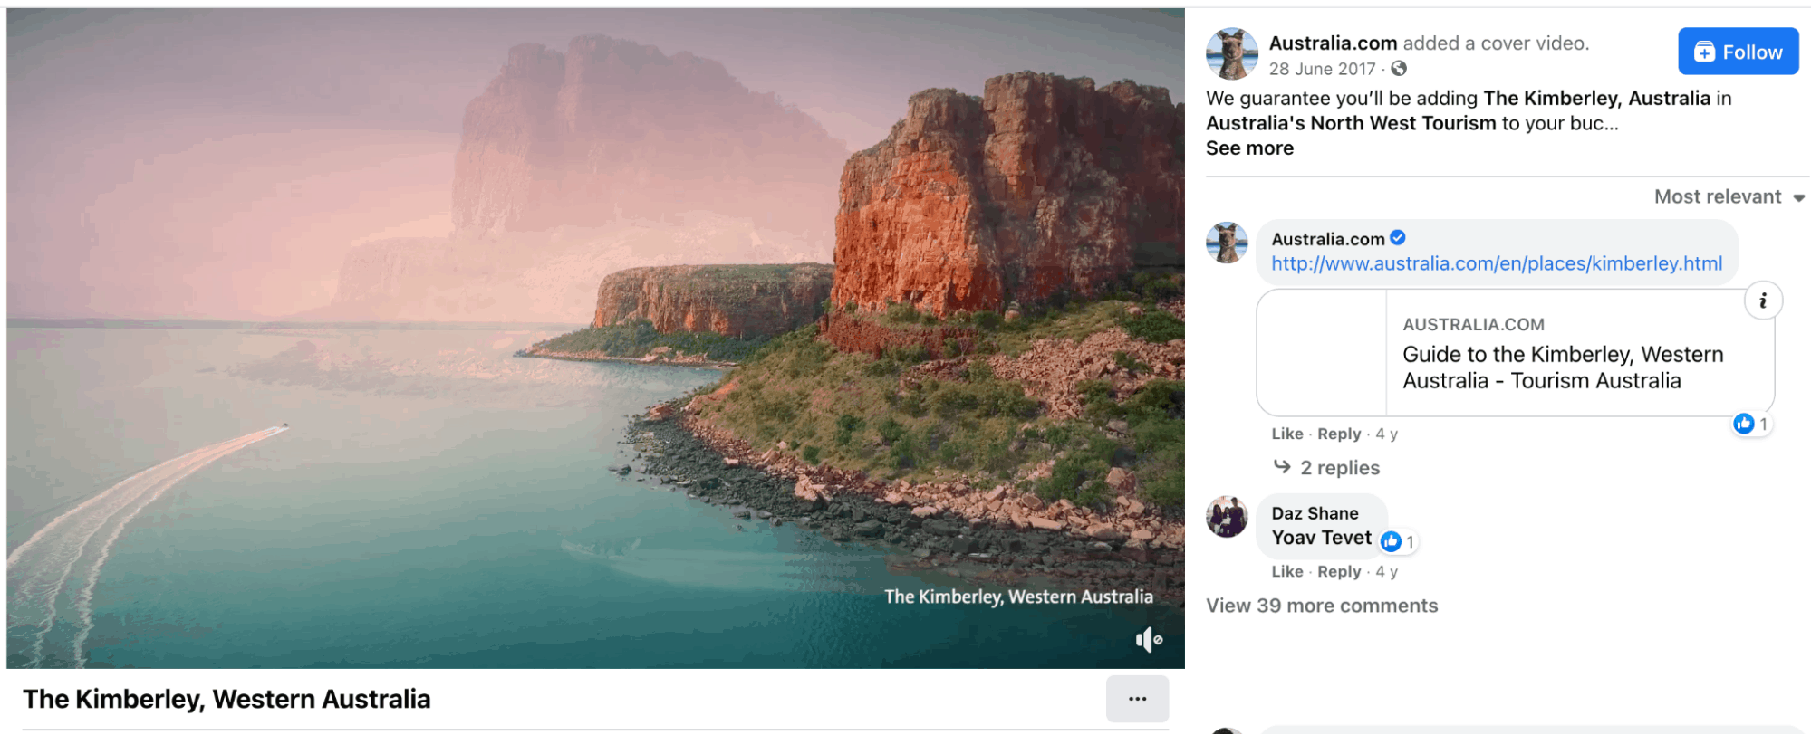The image size is (1811, 735).
Task: Expand the 2 replies thread
Action: [x=1327, y=468]
